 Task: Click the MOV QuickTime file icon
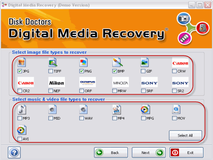click(x=176, y=110)
